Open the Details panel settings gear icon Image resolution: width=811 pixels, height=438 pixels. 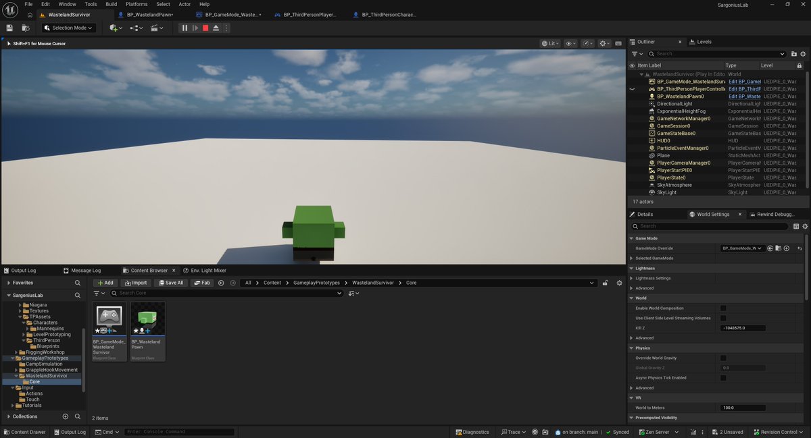[x=804, y=226]
